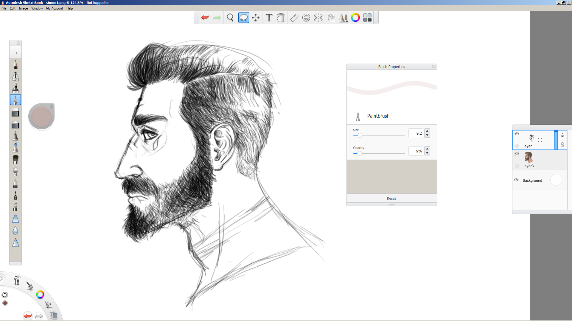Activate the Ellipse guide tool
Viewport: 572px width, 321px height.
(306, 18)
